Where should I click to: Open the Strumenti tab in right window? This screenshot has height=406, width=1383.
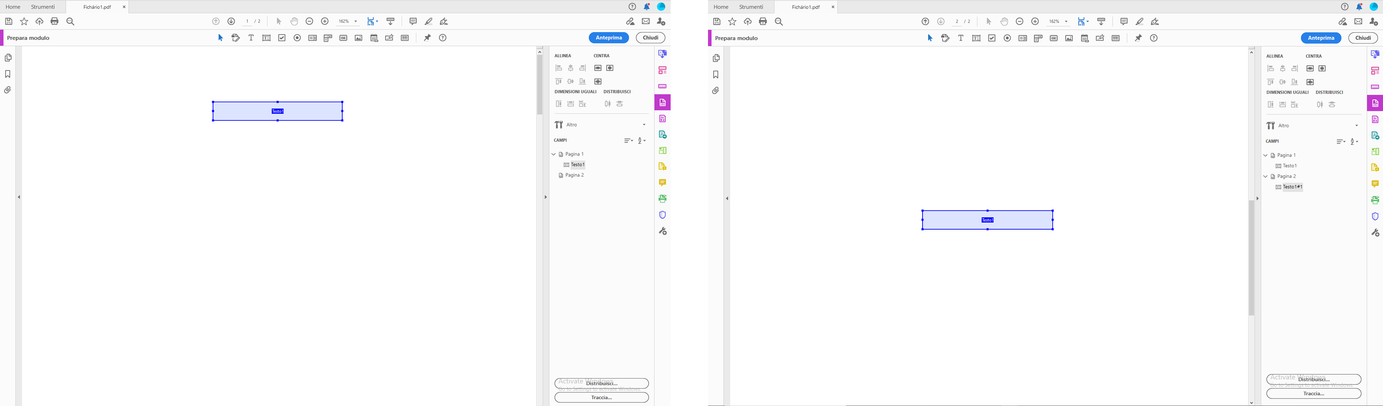751,7
